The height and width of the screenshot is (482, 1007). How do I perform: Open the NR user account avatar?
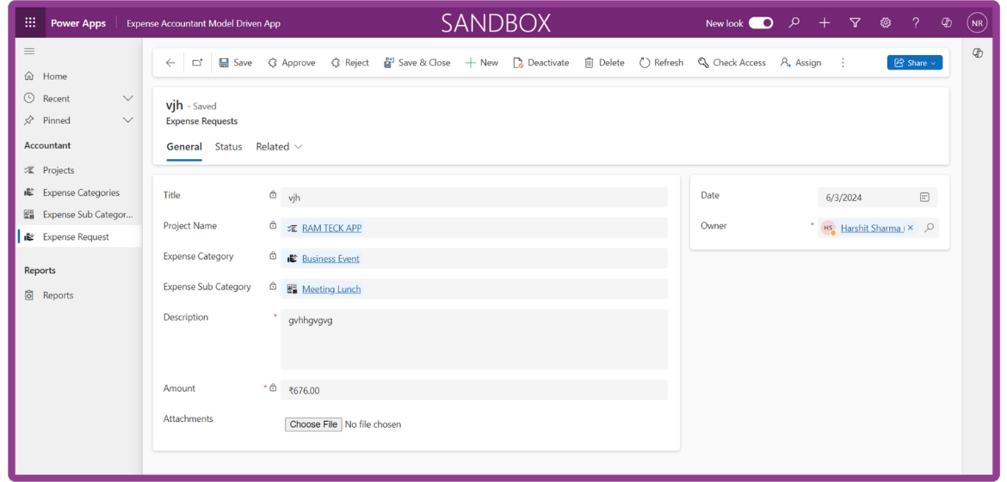click(977, 23)
